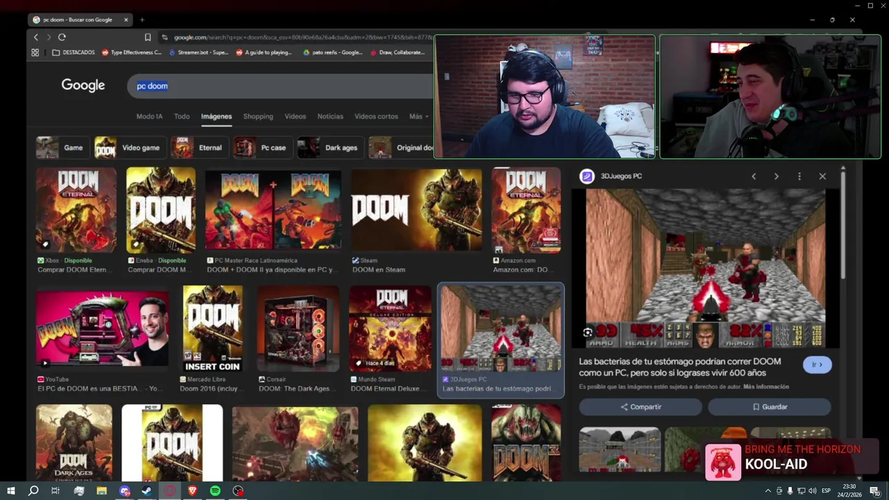This screenshot has height=500, width=889.
Task: Open OBS Studio from the taskbar
Action: tap(238, 491)
